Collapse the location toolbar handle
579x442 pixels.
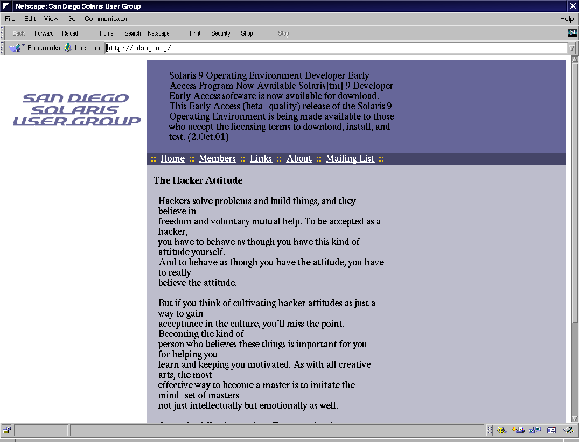tap(3, 48)
